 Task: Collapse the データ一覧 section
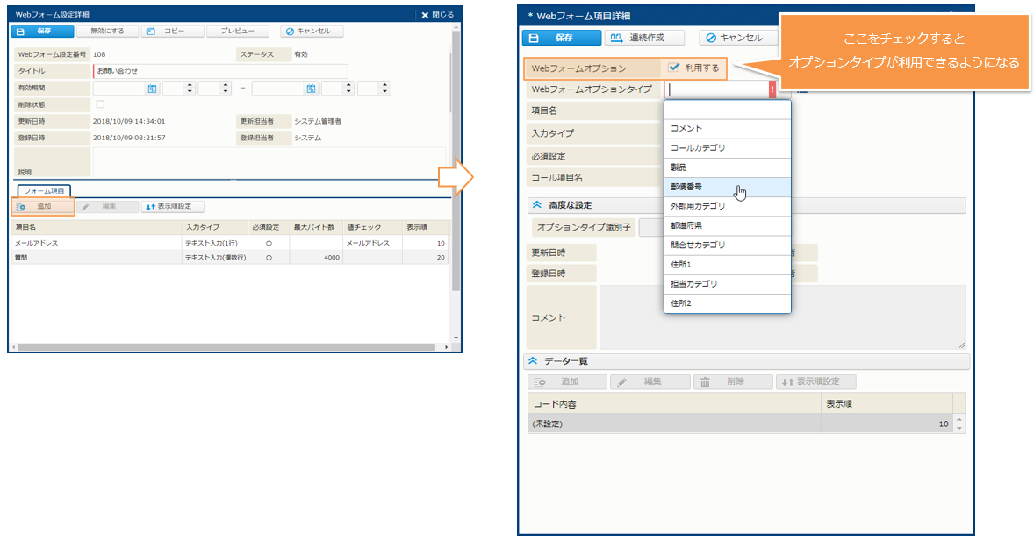tap(533, 361)
